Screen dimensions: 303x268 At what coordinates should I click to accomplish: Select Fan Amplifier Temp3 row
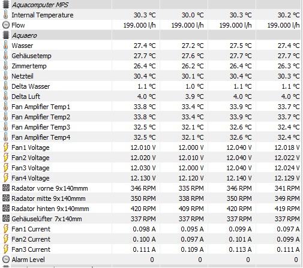pyautogui.click(x=152, y=127)
